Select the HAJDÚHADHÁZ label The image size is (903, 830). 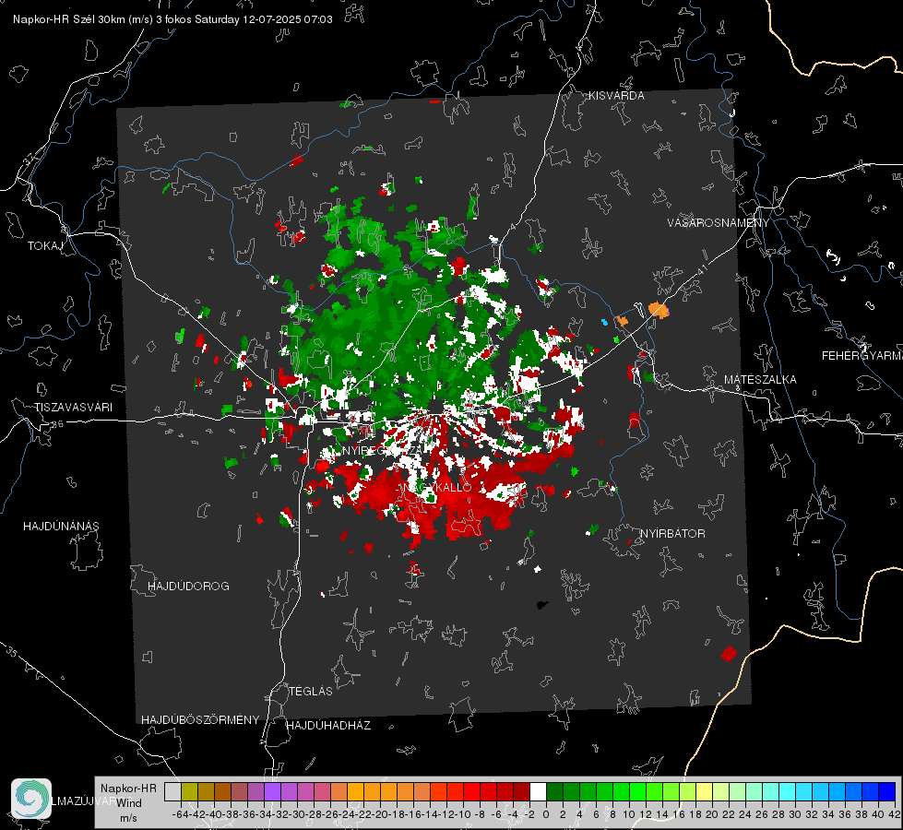(328, 726)
